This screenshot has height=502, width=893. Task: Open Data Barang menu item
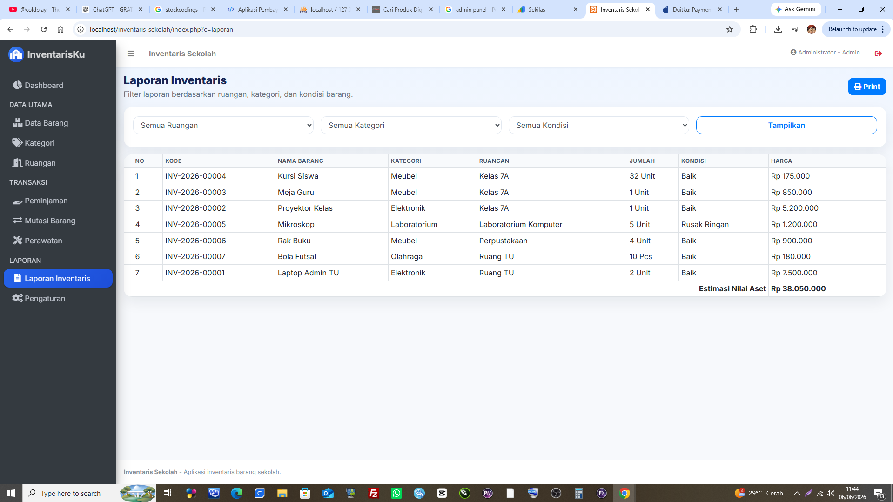58,123
